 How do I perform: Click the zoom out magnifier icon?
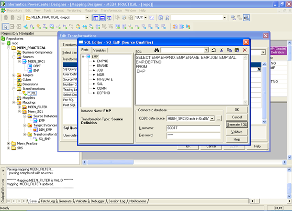[131, 18]
